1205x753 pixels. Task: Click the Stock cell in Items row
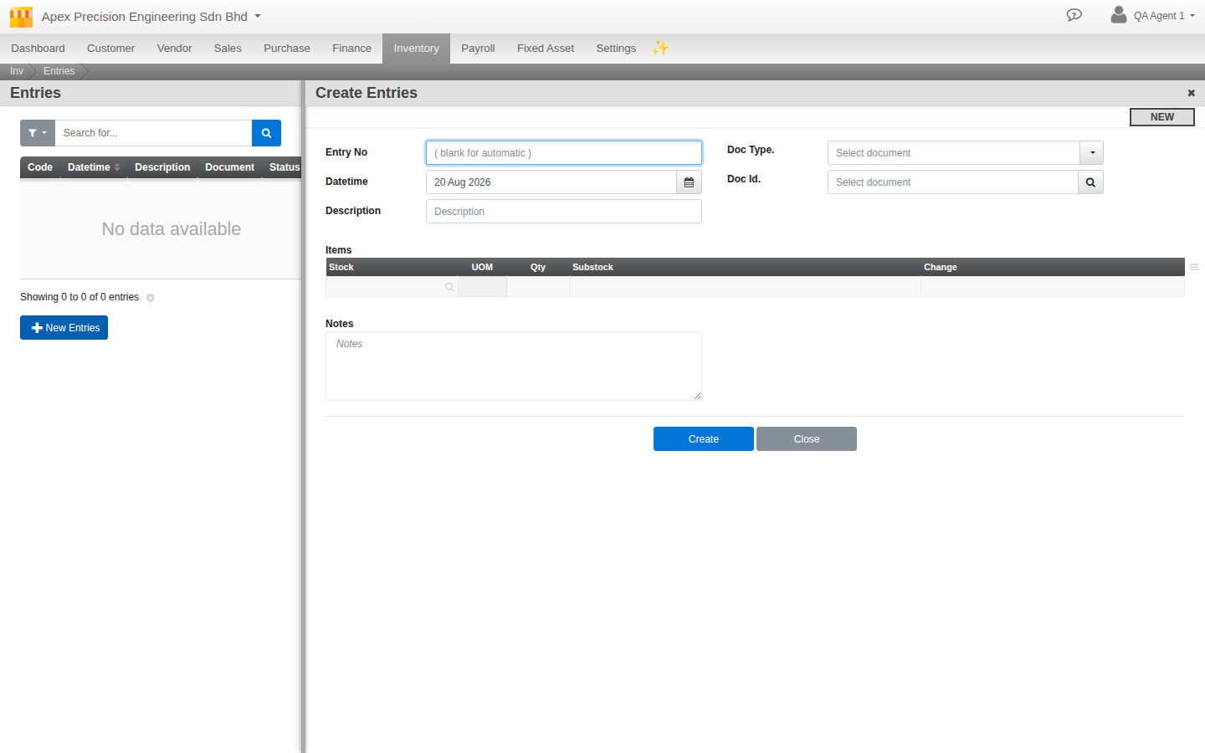[x=392, y=287]
